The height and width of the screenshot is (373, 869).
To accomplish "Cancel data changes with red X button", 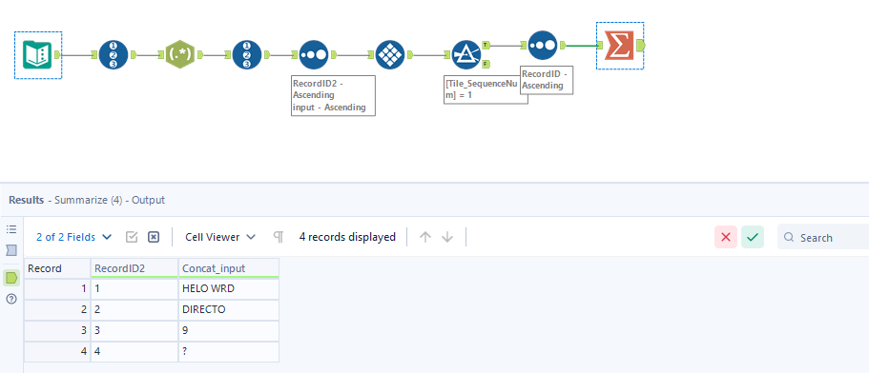I will (x=726, y=237).
